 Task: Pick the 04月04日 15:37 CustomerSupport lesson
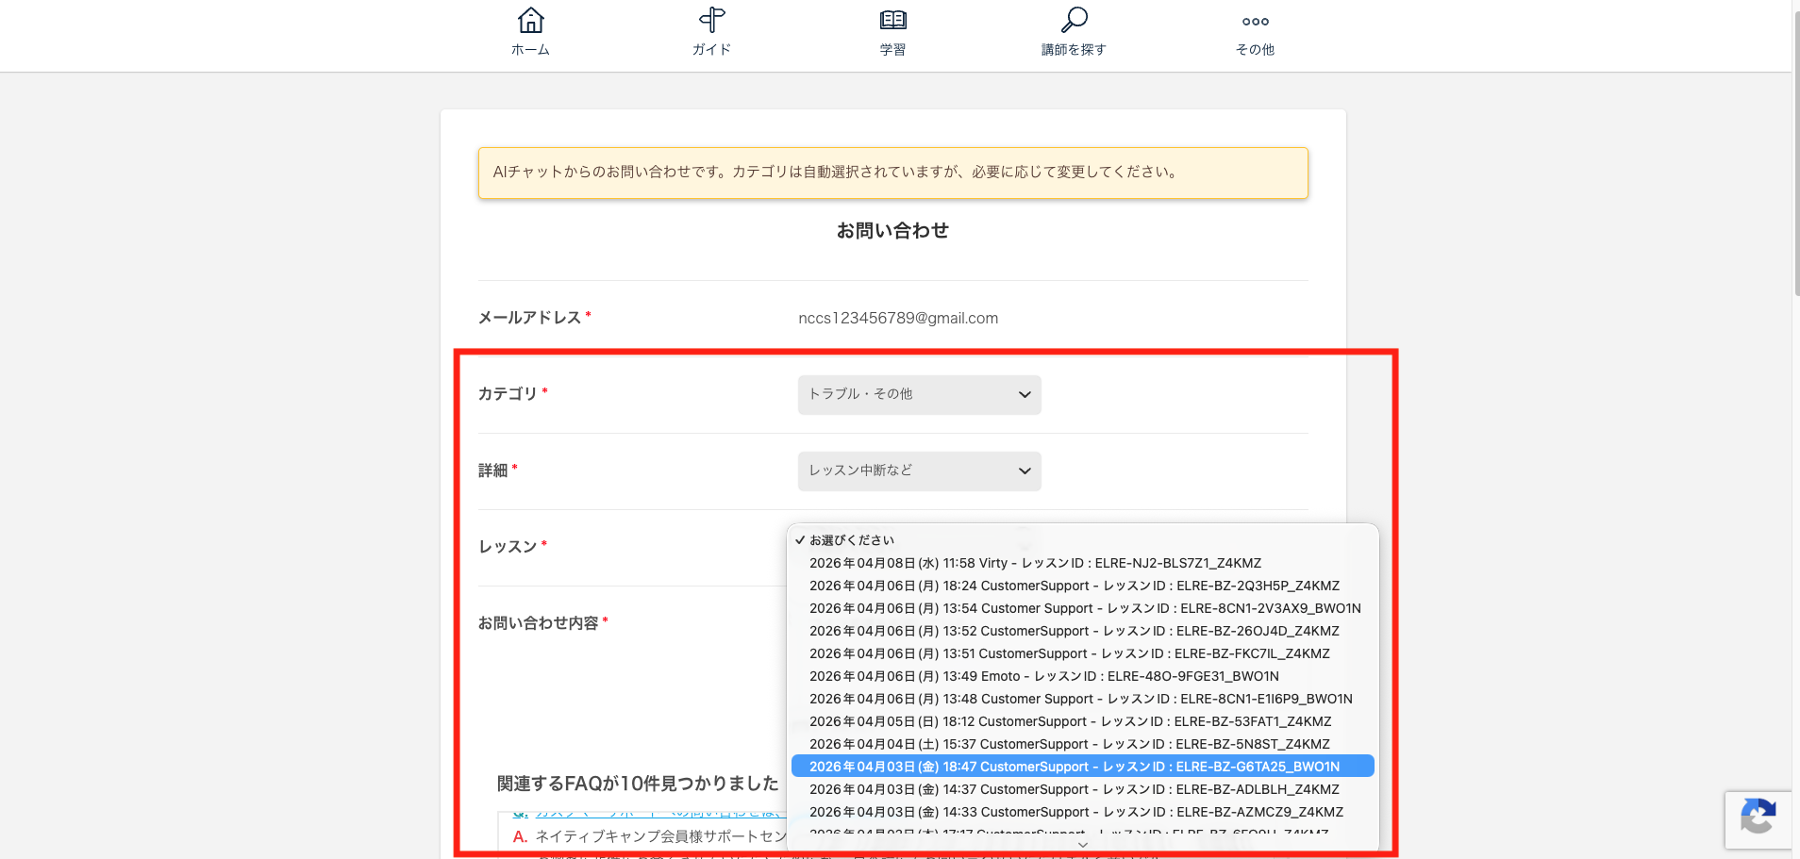pyautogui.click(x=1069, y=744)
